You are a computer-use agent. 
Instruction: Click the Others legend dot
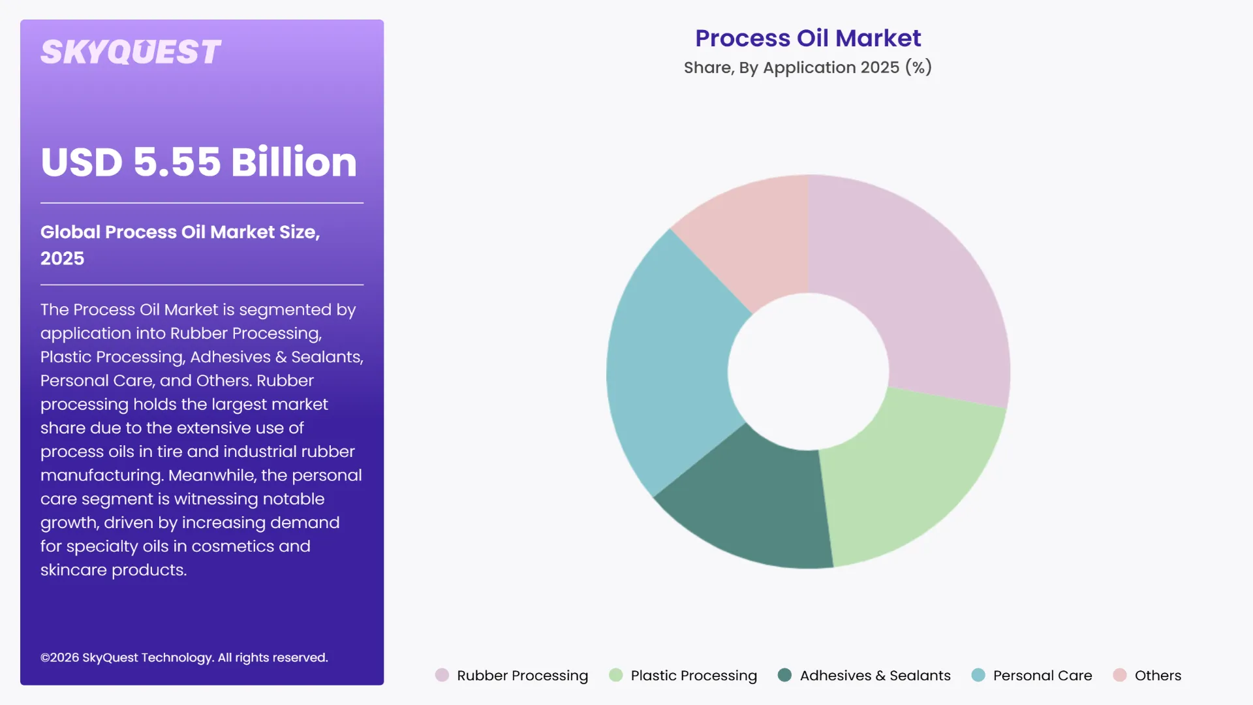click(1119, 675)
